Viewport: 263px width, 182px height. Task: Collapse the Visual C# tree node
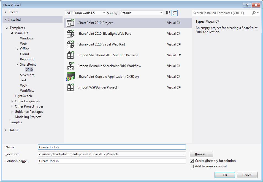point(12,33)
